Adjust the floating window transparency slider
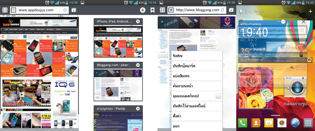The width and height of the screenshot is (315, 131). pos(283,22)
